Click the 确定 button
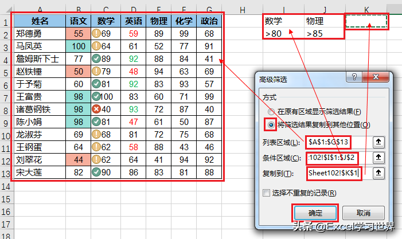 coord(315,213)
